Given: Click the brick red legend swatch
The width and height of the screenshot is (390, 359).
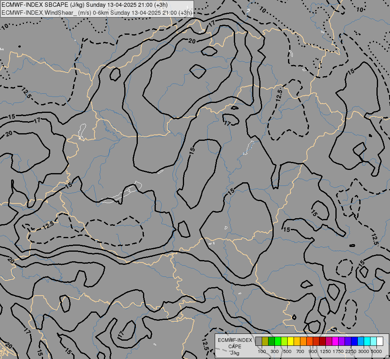Looking at the screenshot, I should click(316, 341).
